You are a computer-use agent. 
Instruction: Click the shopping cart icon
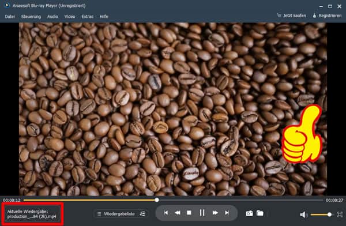(x=279, y=15)
